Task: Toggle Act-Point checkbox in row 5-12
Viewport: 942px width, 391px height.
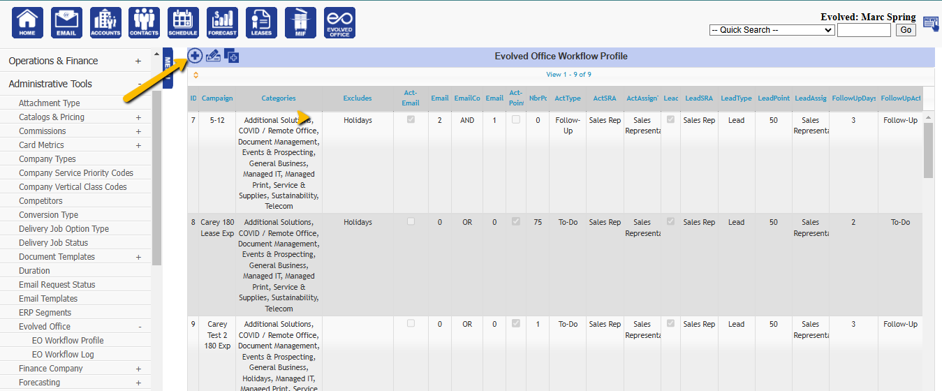Action: [x=515, y=120]
